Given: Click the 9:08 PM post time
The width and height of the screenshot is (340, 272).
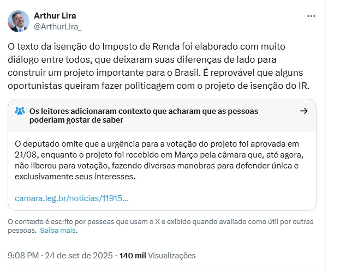Looking at the screenshot, I should 23,255.
